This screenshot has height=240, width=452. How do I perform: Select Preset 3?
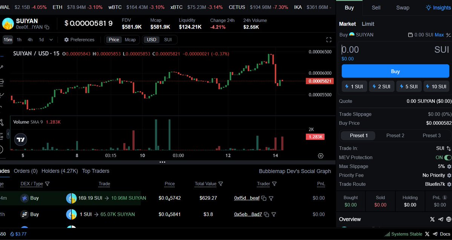(432, 136)
